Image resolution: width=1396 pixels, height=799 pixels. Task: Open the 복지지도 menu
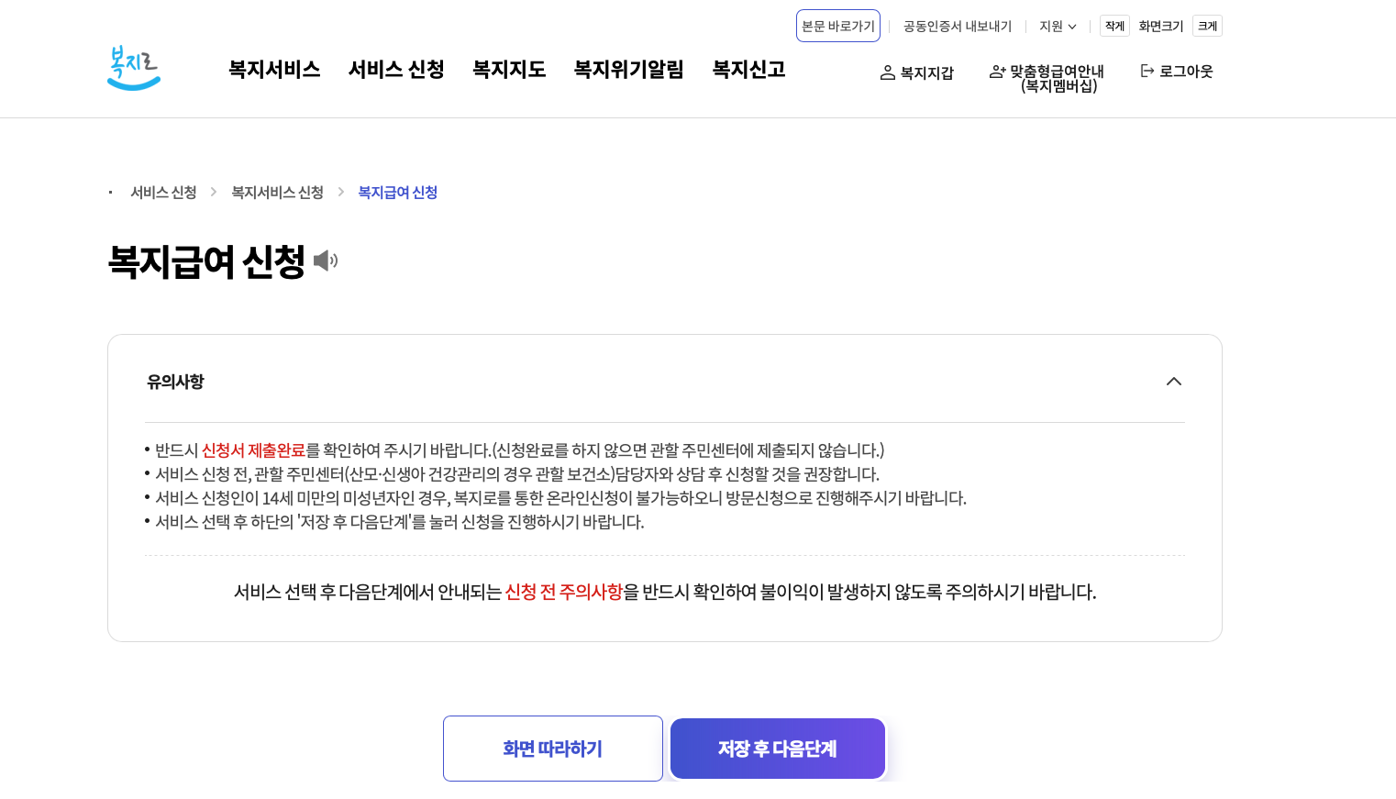(x=509, y=70)
